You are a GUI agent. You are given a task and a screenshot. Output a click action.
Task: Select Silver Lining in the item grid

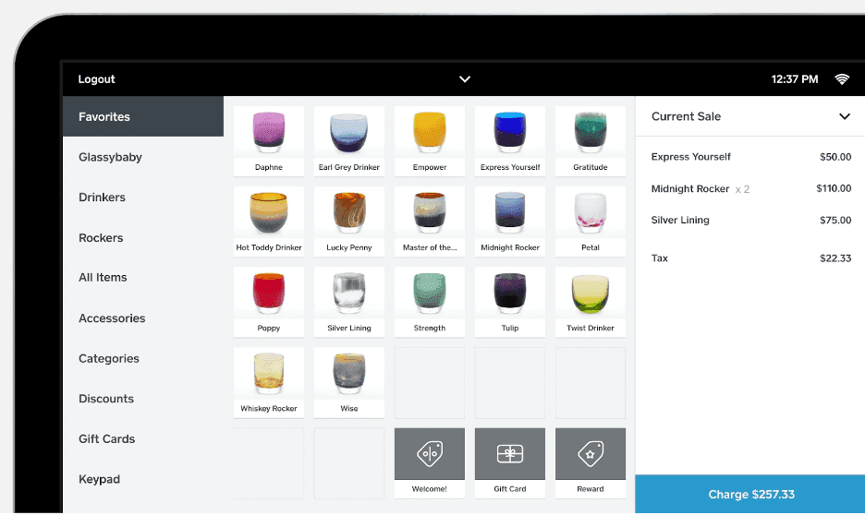tap(349, 302)
